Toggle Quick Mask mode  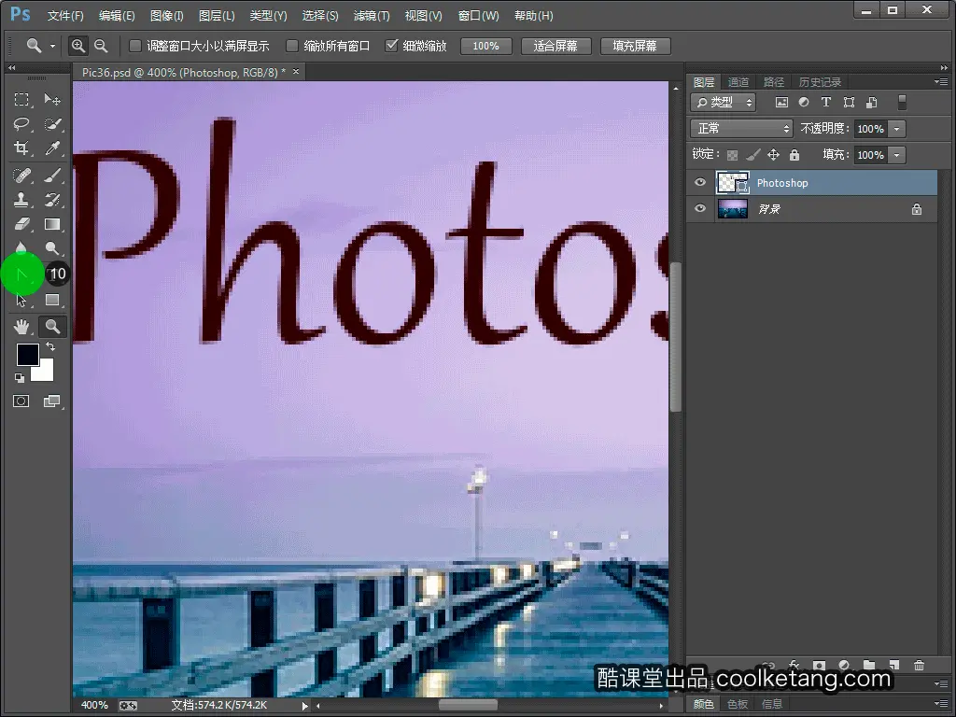[21, 401]
